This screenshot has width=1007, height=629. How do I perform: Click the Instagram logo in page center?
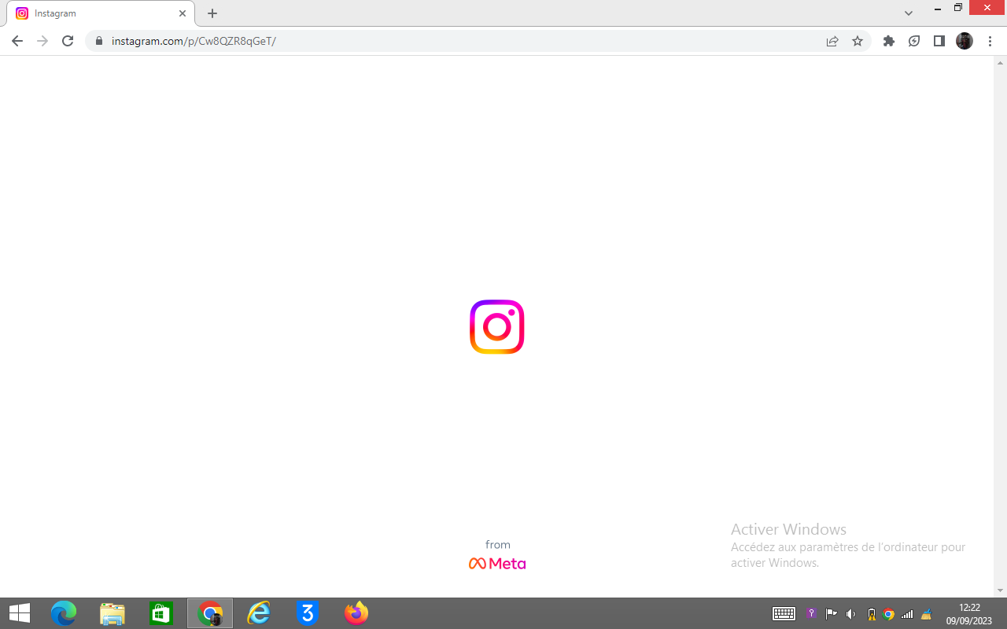496,327
